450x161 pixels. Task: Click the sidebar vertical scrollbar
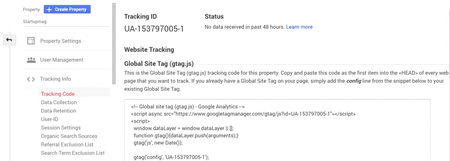click(114, 43)
